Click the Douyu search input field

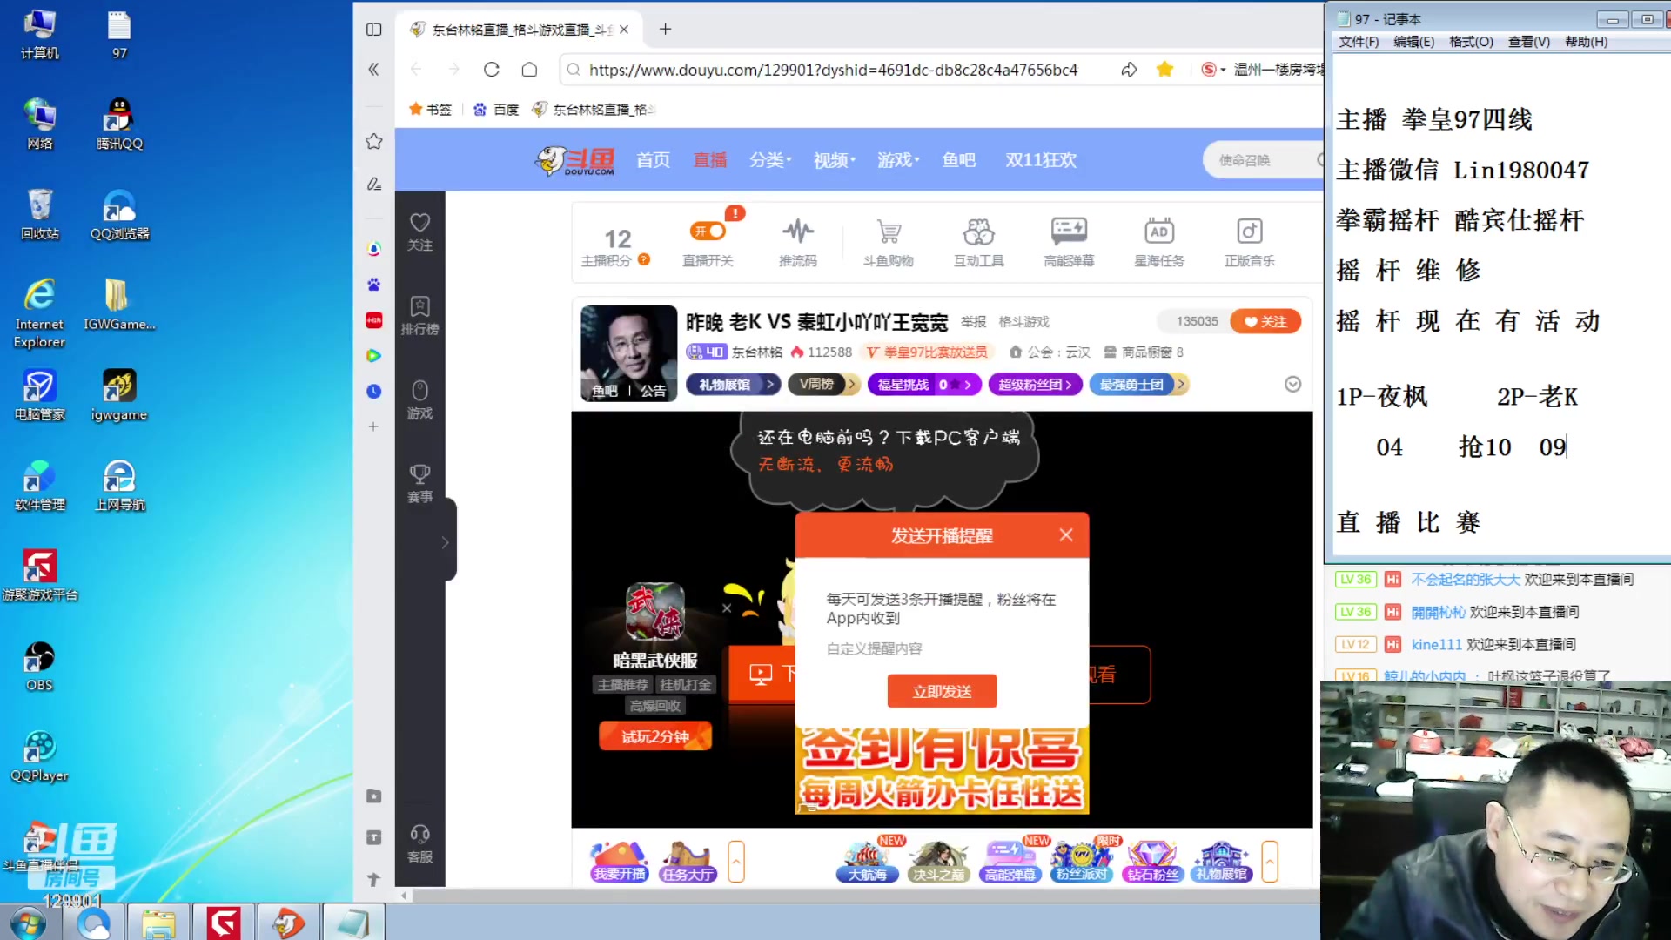coord(1262,160)
